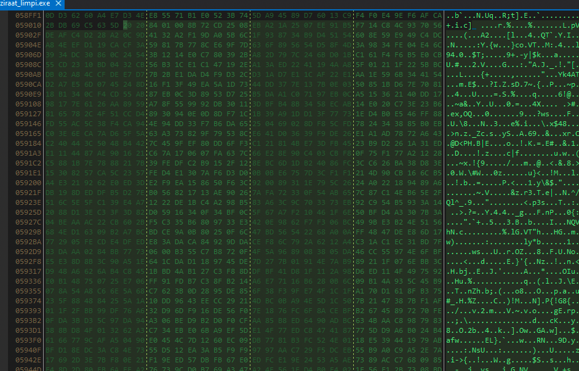Select address 05925D

(28, 213)
